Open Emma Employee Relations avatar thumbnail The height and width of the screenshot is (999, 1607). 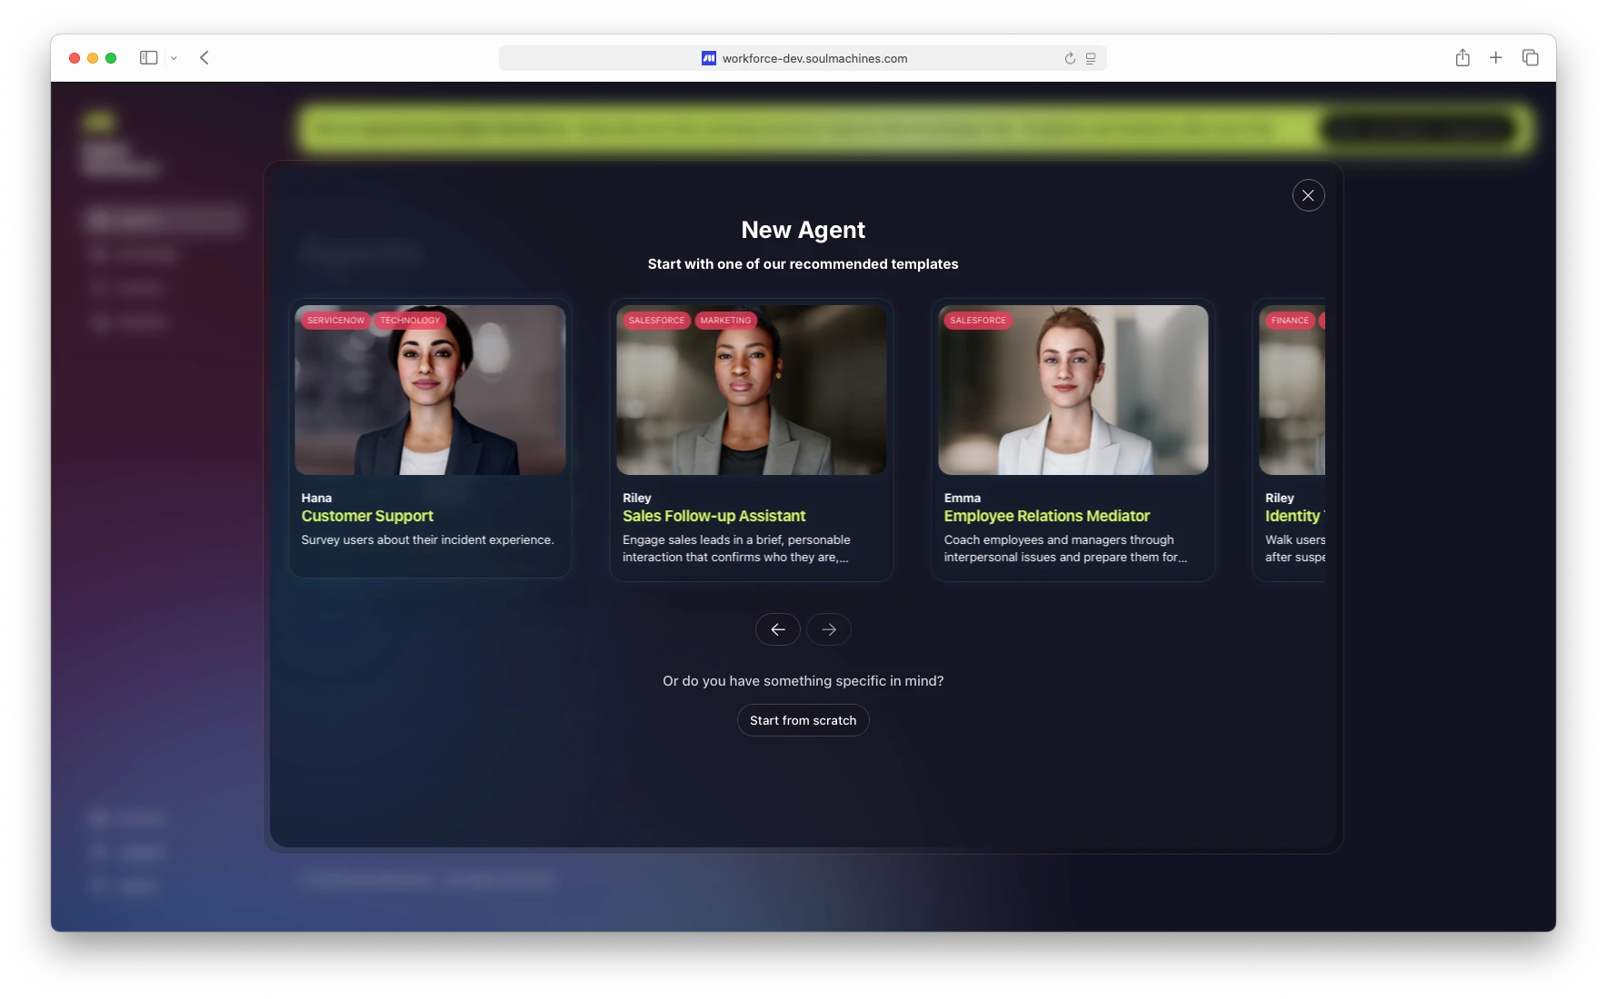[1073, 390]
